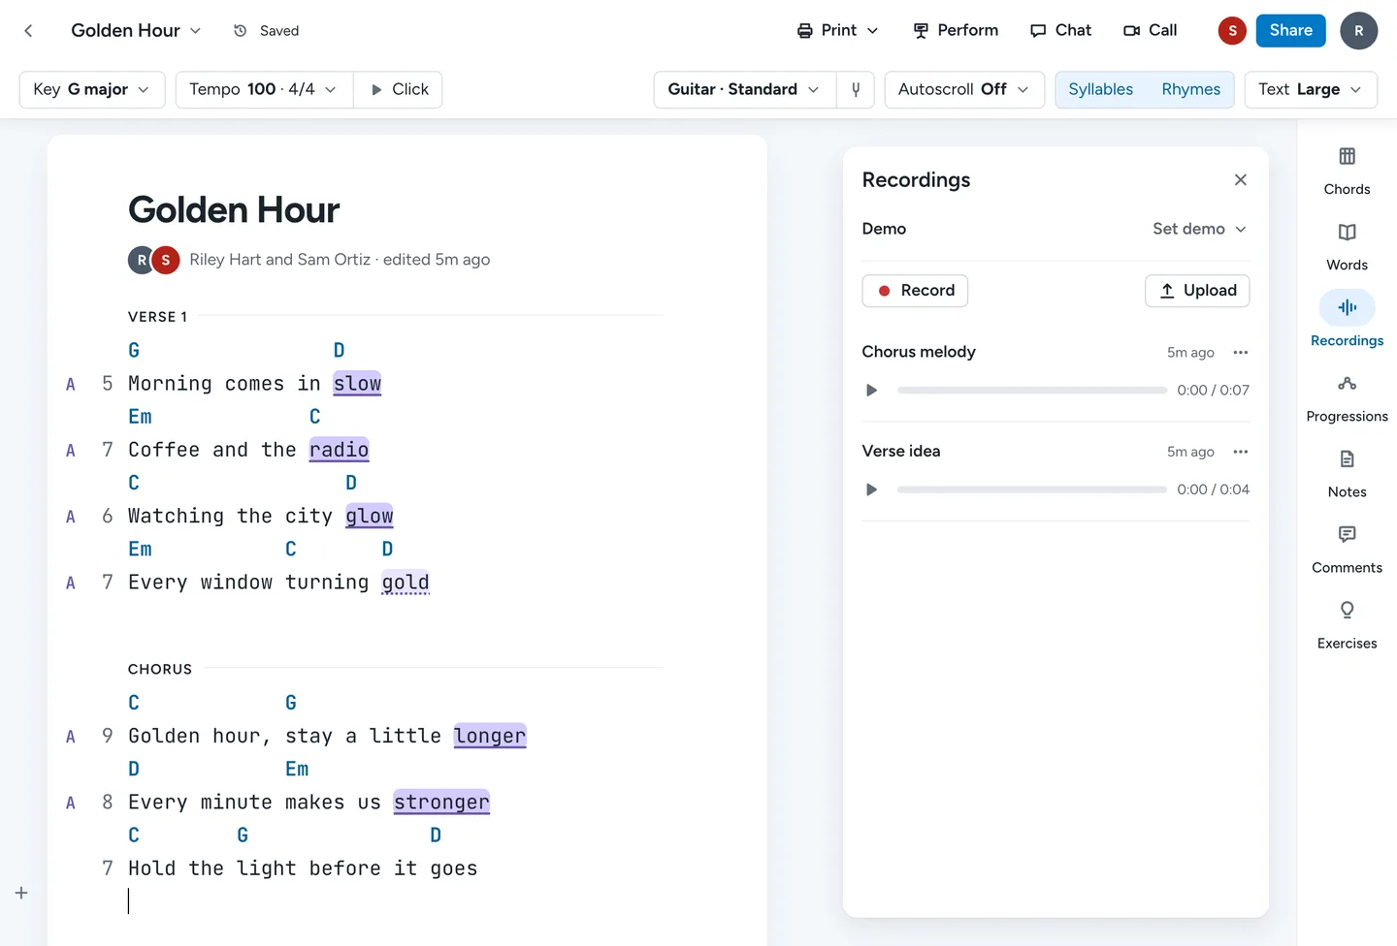
Task: Click the add line plus icon
Action: click(x=21, y=893)
